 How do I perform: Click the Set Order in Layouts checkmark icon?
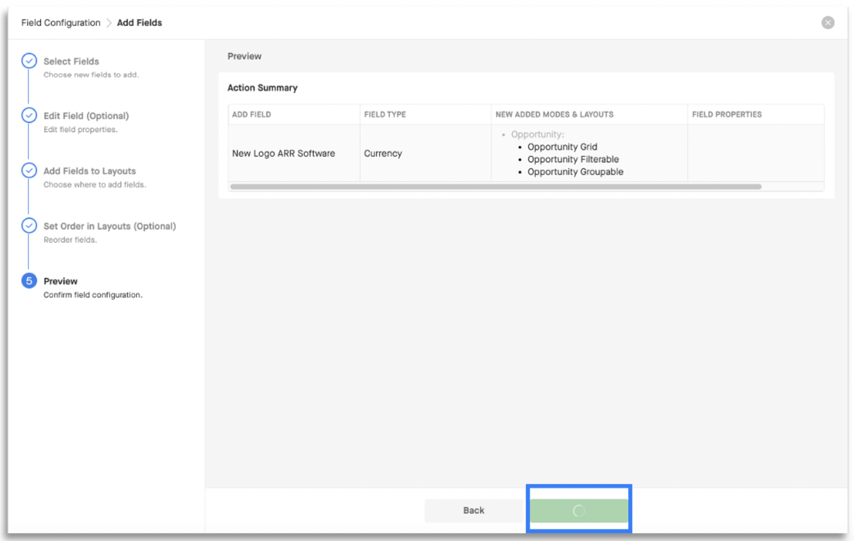[x=29, y=226]
